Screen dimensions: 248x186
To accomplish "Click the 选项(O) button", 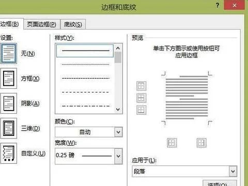I will 220,183.
